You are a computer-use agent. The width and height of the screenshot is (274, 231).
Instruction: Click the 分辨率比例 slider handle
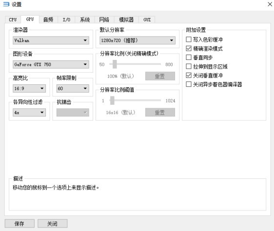click(x=115, y=64)
